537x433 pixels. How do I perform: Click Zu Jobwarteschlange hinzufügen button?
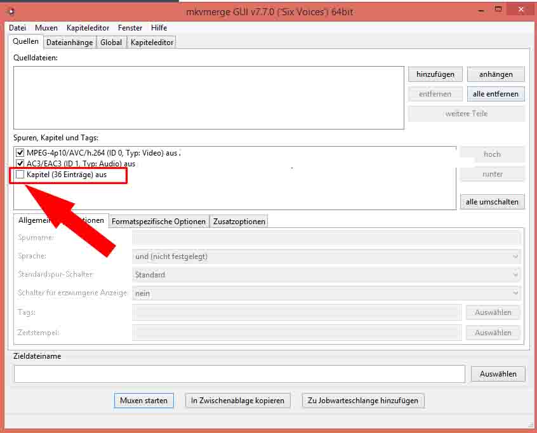click(x=363, y=401)
